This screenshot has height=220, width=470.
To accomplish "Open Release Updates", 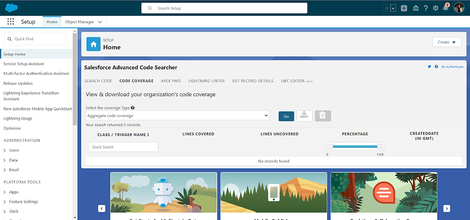I will tap(18, 83).
